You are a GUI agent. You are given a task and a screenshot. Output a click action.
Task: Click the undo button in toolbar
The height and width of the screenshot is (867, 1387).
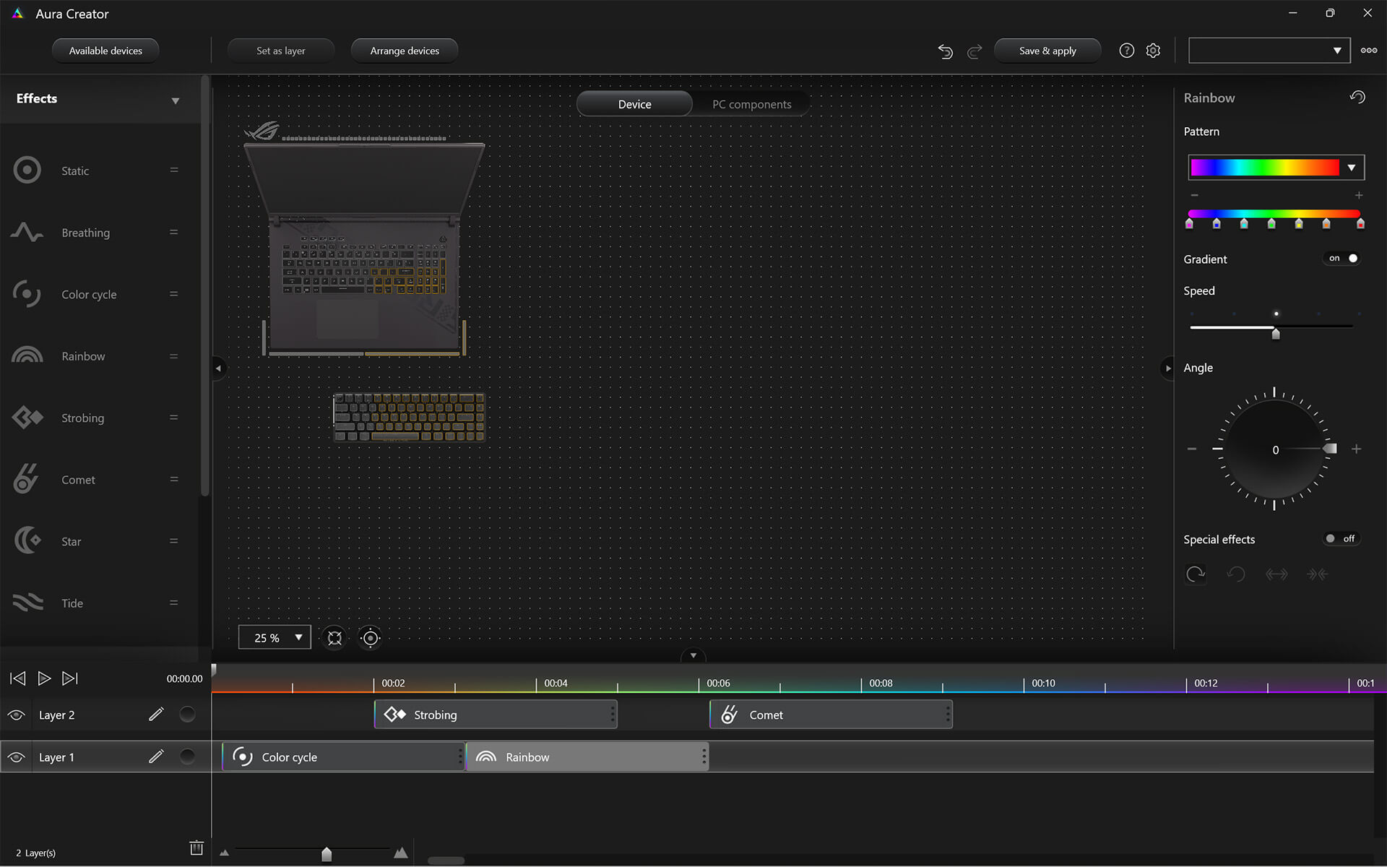pyautogui.click(x=945, y=50)
